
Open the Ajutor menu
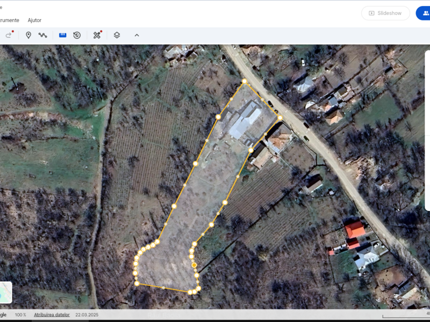(34, 20)
